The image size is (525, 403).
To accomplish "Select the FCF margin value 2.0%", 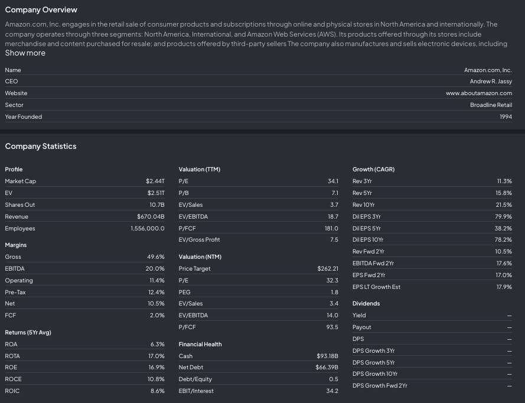I will [157, 315].
